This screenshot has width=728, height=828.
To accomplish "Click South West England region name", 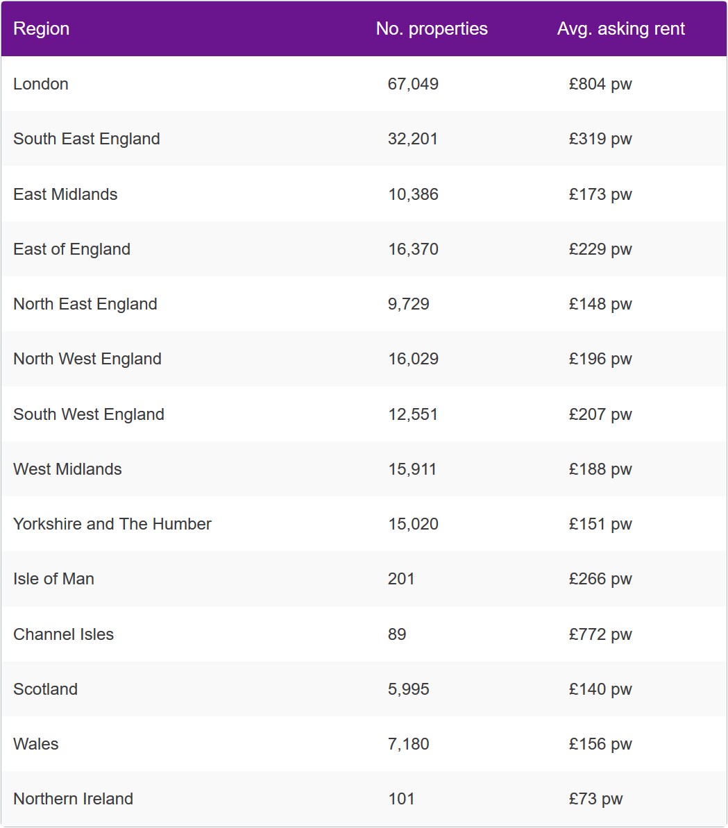I will click(89, 414).
